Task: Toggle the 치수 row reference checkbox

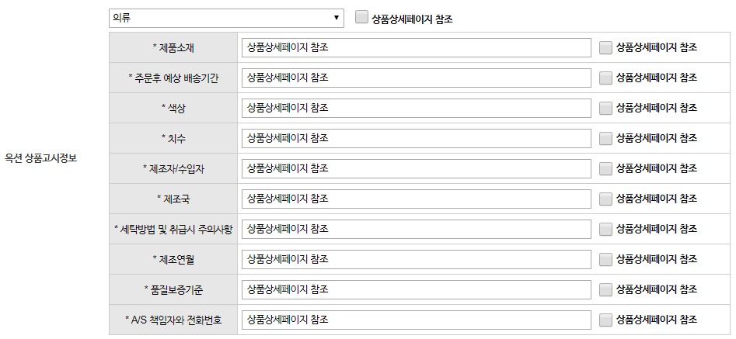Action: tap(606, 138)
